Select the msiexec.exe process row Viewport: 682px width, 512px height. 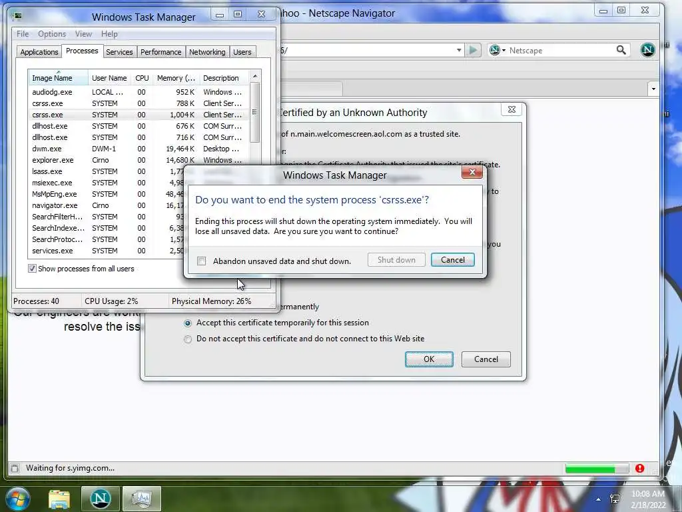[x=107, y=183]
